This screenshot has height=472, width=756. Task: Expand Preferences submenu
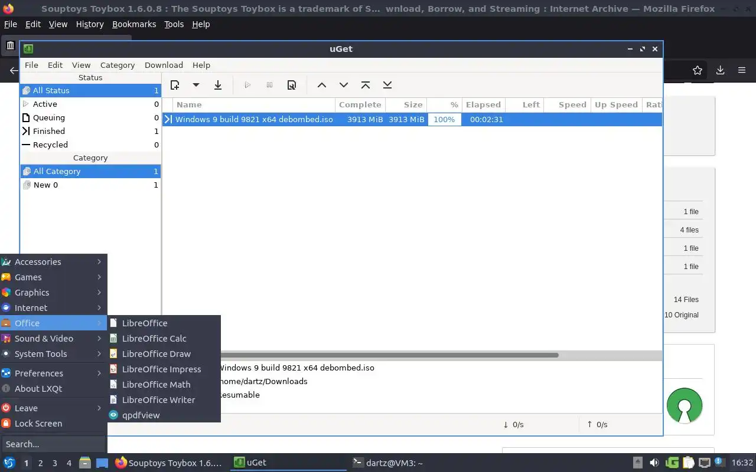53,373
